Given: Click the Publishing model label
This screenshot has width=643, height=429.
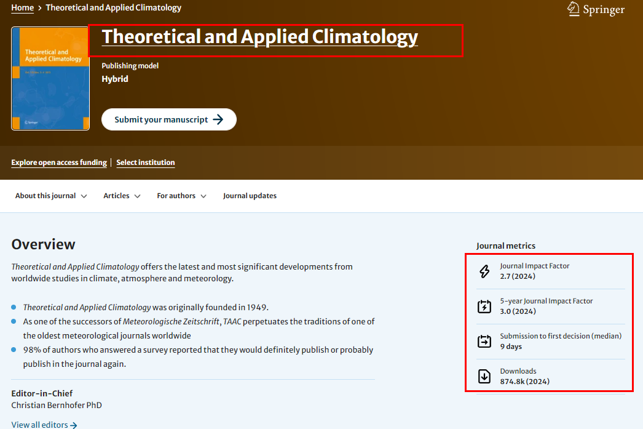Looking at the screenshot, I should point(130,66).
